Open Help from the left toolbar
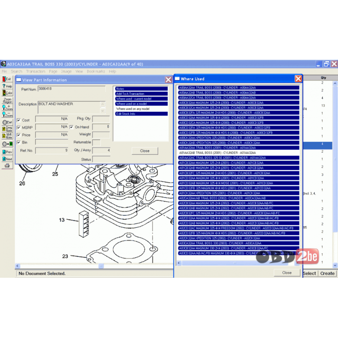338x338 pixels. [7, 86]
